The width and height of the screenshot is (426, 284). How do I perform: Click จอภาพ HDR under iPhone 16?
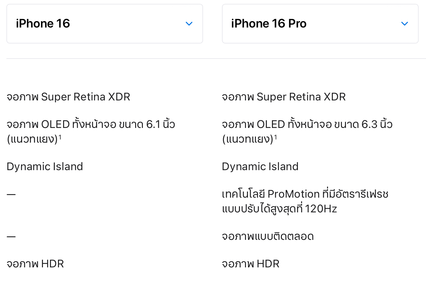coord(35,264)
